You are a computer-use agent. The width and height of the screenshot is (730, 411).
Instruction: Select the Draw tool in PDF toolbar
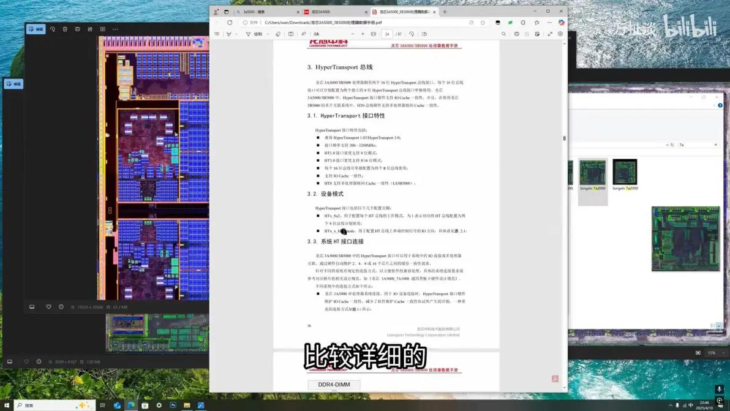click(254, 34)
